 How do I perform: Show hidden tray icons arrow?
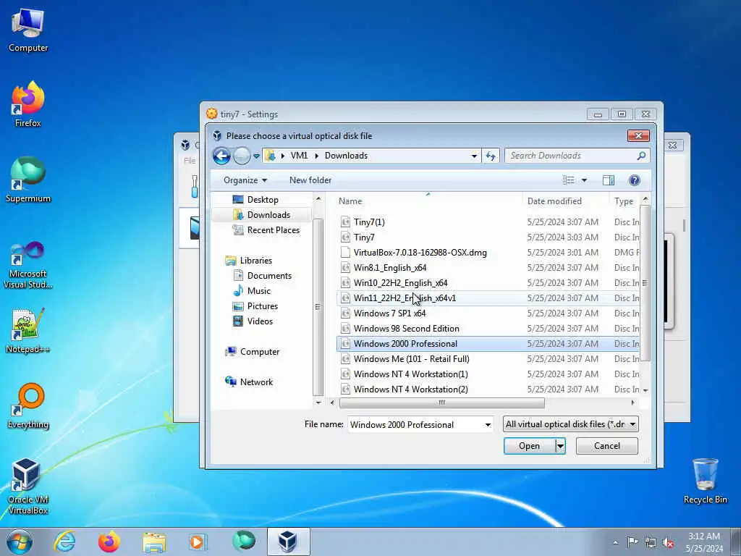[x=615, y=542]
